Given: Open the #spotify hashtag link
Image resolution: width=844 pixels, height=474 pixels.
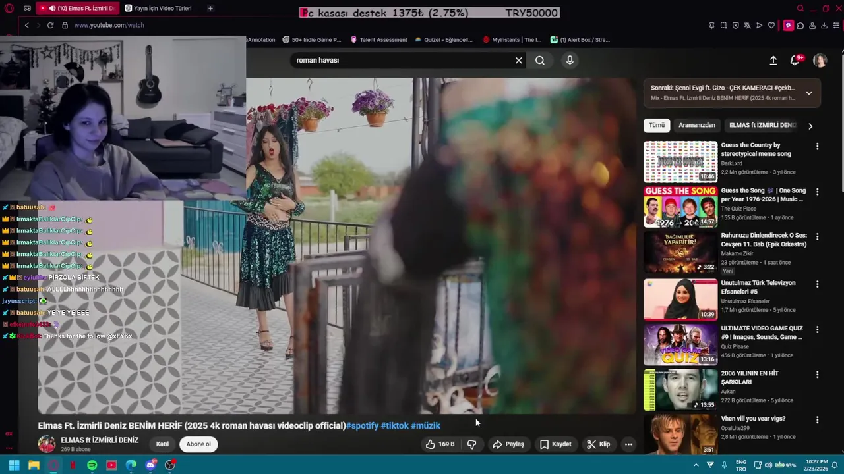Looking at the screenshot, I should (x=363, y=425).
